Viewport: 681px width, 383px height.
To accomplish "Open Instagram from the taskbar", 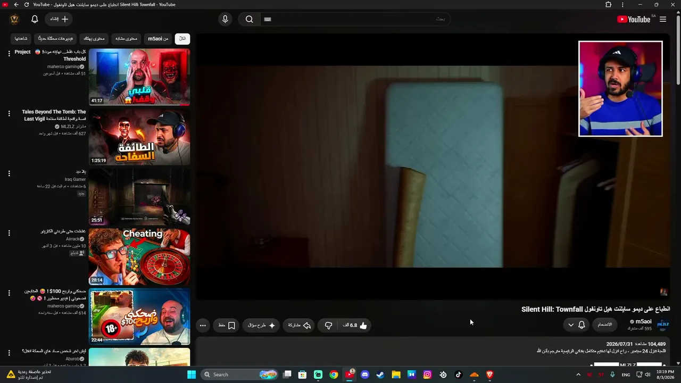I will pyautogui.click(x=427, y=374).
